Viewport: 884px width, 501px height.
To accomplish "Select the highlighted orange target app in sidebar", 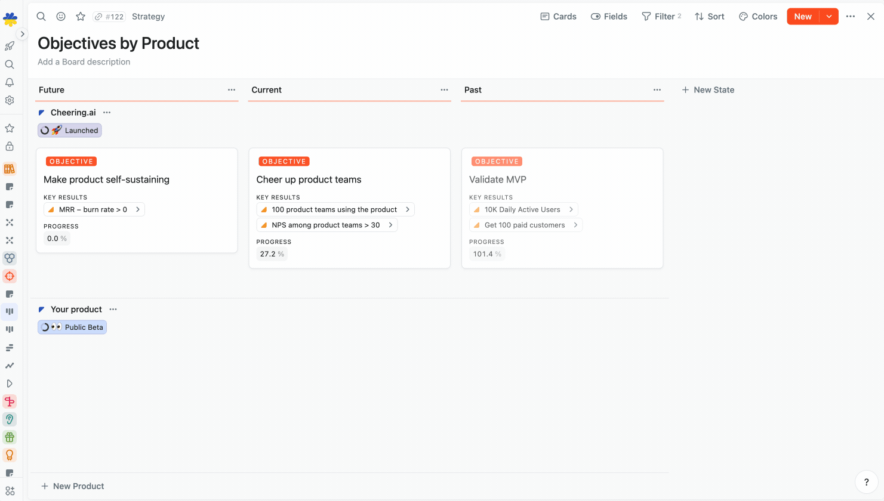I will tap(9, 276).
